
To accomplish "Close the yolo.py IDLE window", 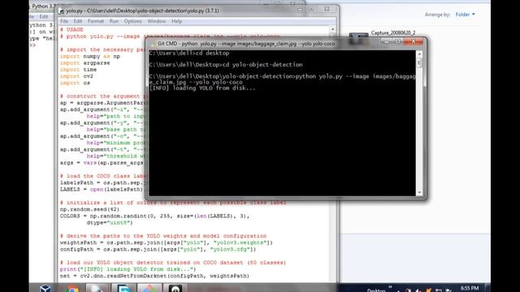I will [x=327, y=9].
